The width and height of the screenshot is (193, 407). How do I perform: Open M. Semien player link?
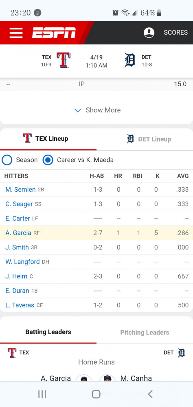pyautogui.click(x=20, y=190)
